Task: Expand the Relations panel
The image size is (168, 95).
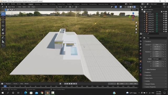Action: coord(148,73)
